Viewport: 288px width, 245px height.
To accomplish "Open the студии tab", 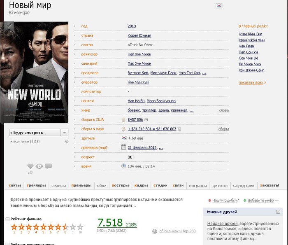I will 160,185.
